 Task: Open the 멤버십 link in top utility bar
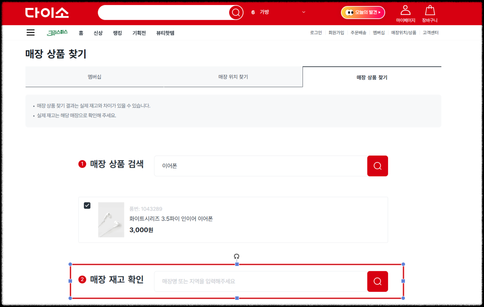pos(379,33)
